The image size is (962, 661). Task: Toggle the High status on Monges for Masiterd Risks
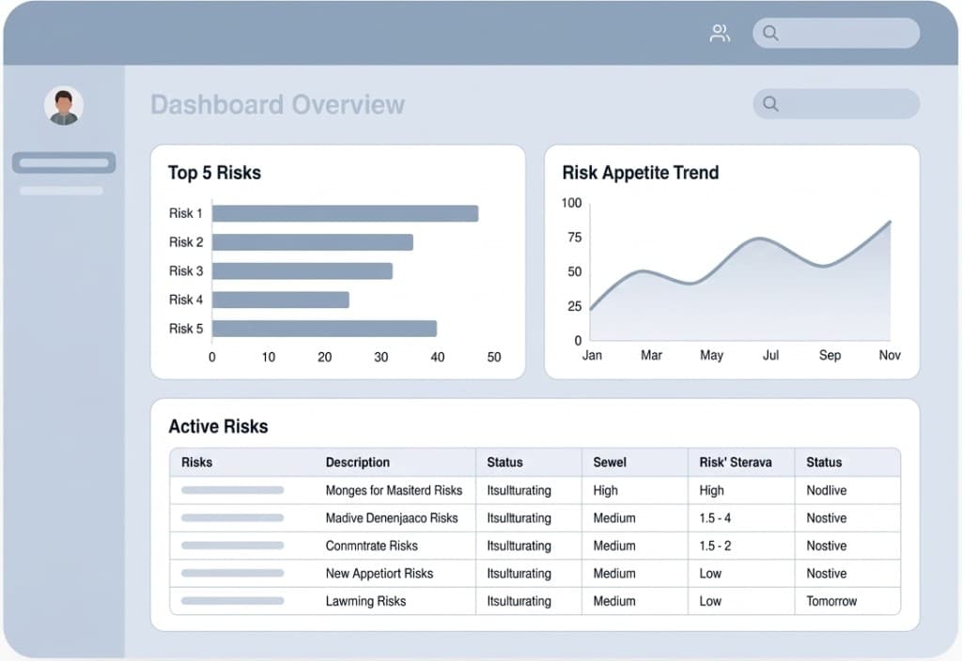[605, 490]
